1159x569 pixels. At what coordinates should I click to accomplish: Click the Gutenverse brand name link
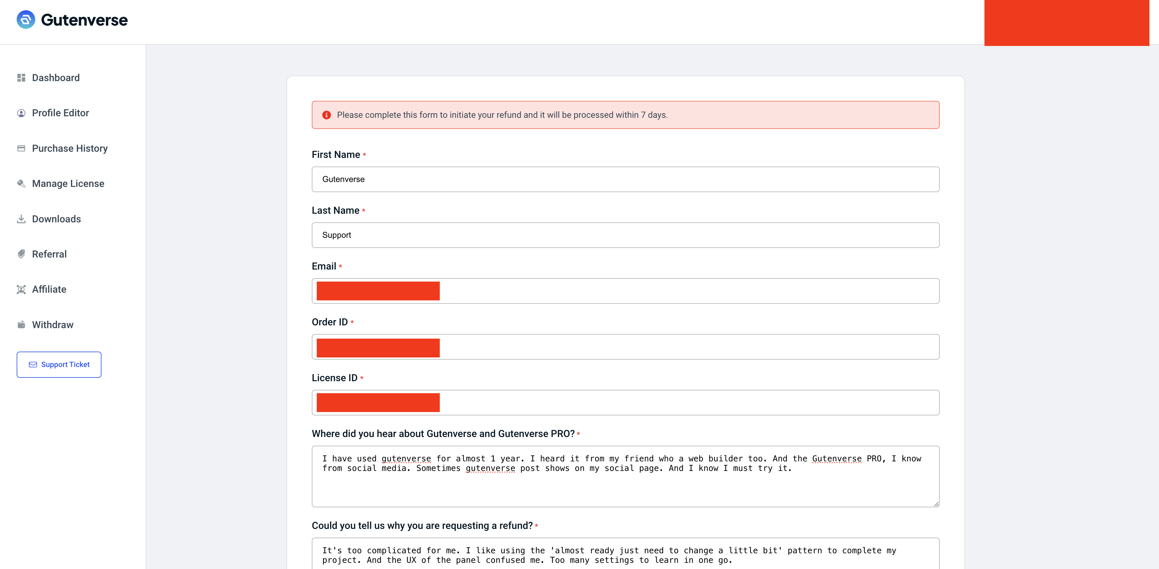84,20
